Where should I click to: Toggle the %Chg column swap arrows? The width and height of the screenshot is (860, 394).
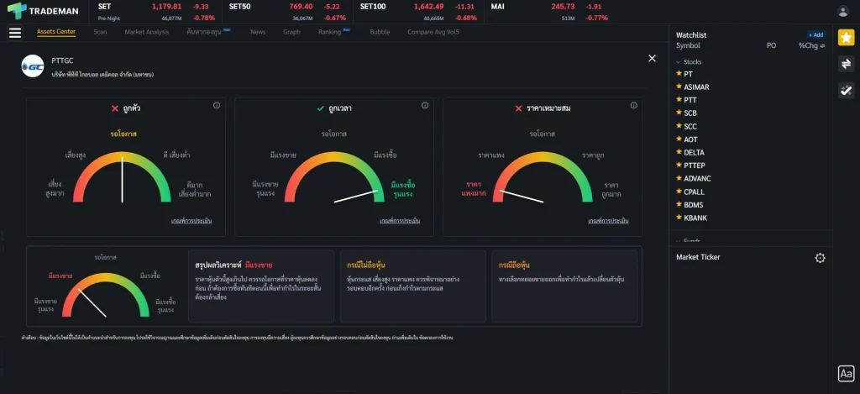coord(824,45)
